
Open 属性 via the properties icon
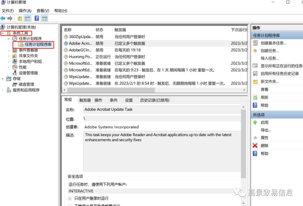point(255,138)
